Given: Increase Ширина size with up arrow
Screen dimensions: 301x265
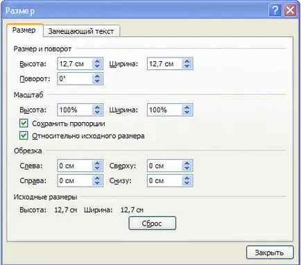Looking at the screenshot, I should (x=187, y=61).
